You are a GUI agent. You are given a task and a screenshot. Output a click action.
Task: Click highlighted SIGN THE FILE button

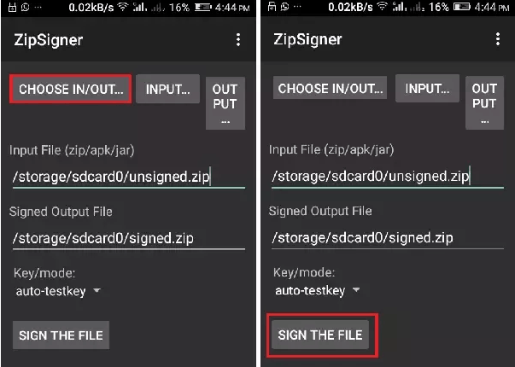tap(320, 335)
